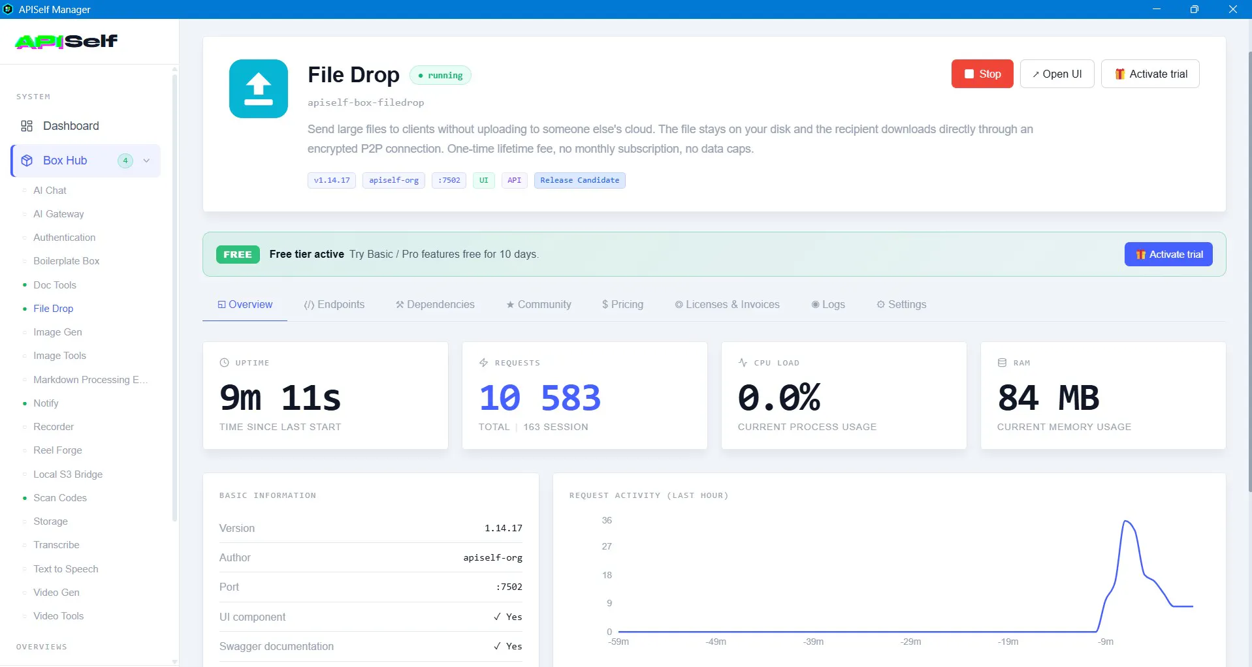Viewport: 1252px width, 667px height.
Task: Click the APISelf logo in sidebar
Action: pos(67,41)
